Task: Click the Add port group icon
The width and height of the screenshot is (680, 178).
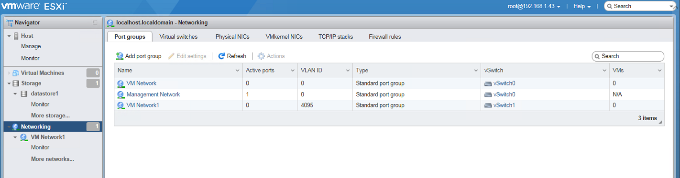Action: click(x=120, y=56)
